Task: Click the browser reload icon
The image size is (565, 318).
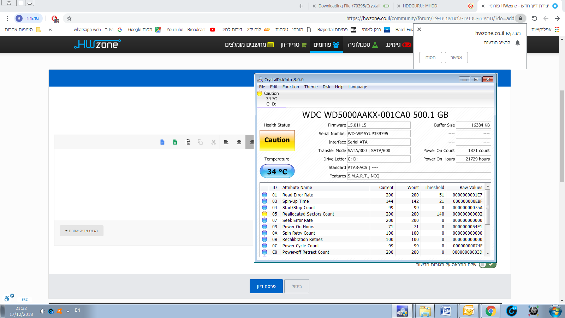Action: [535, 18]
